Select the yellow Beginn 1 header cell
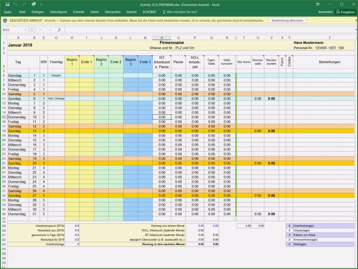This screenshot has height=269, width=358. pos(72,62)
